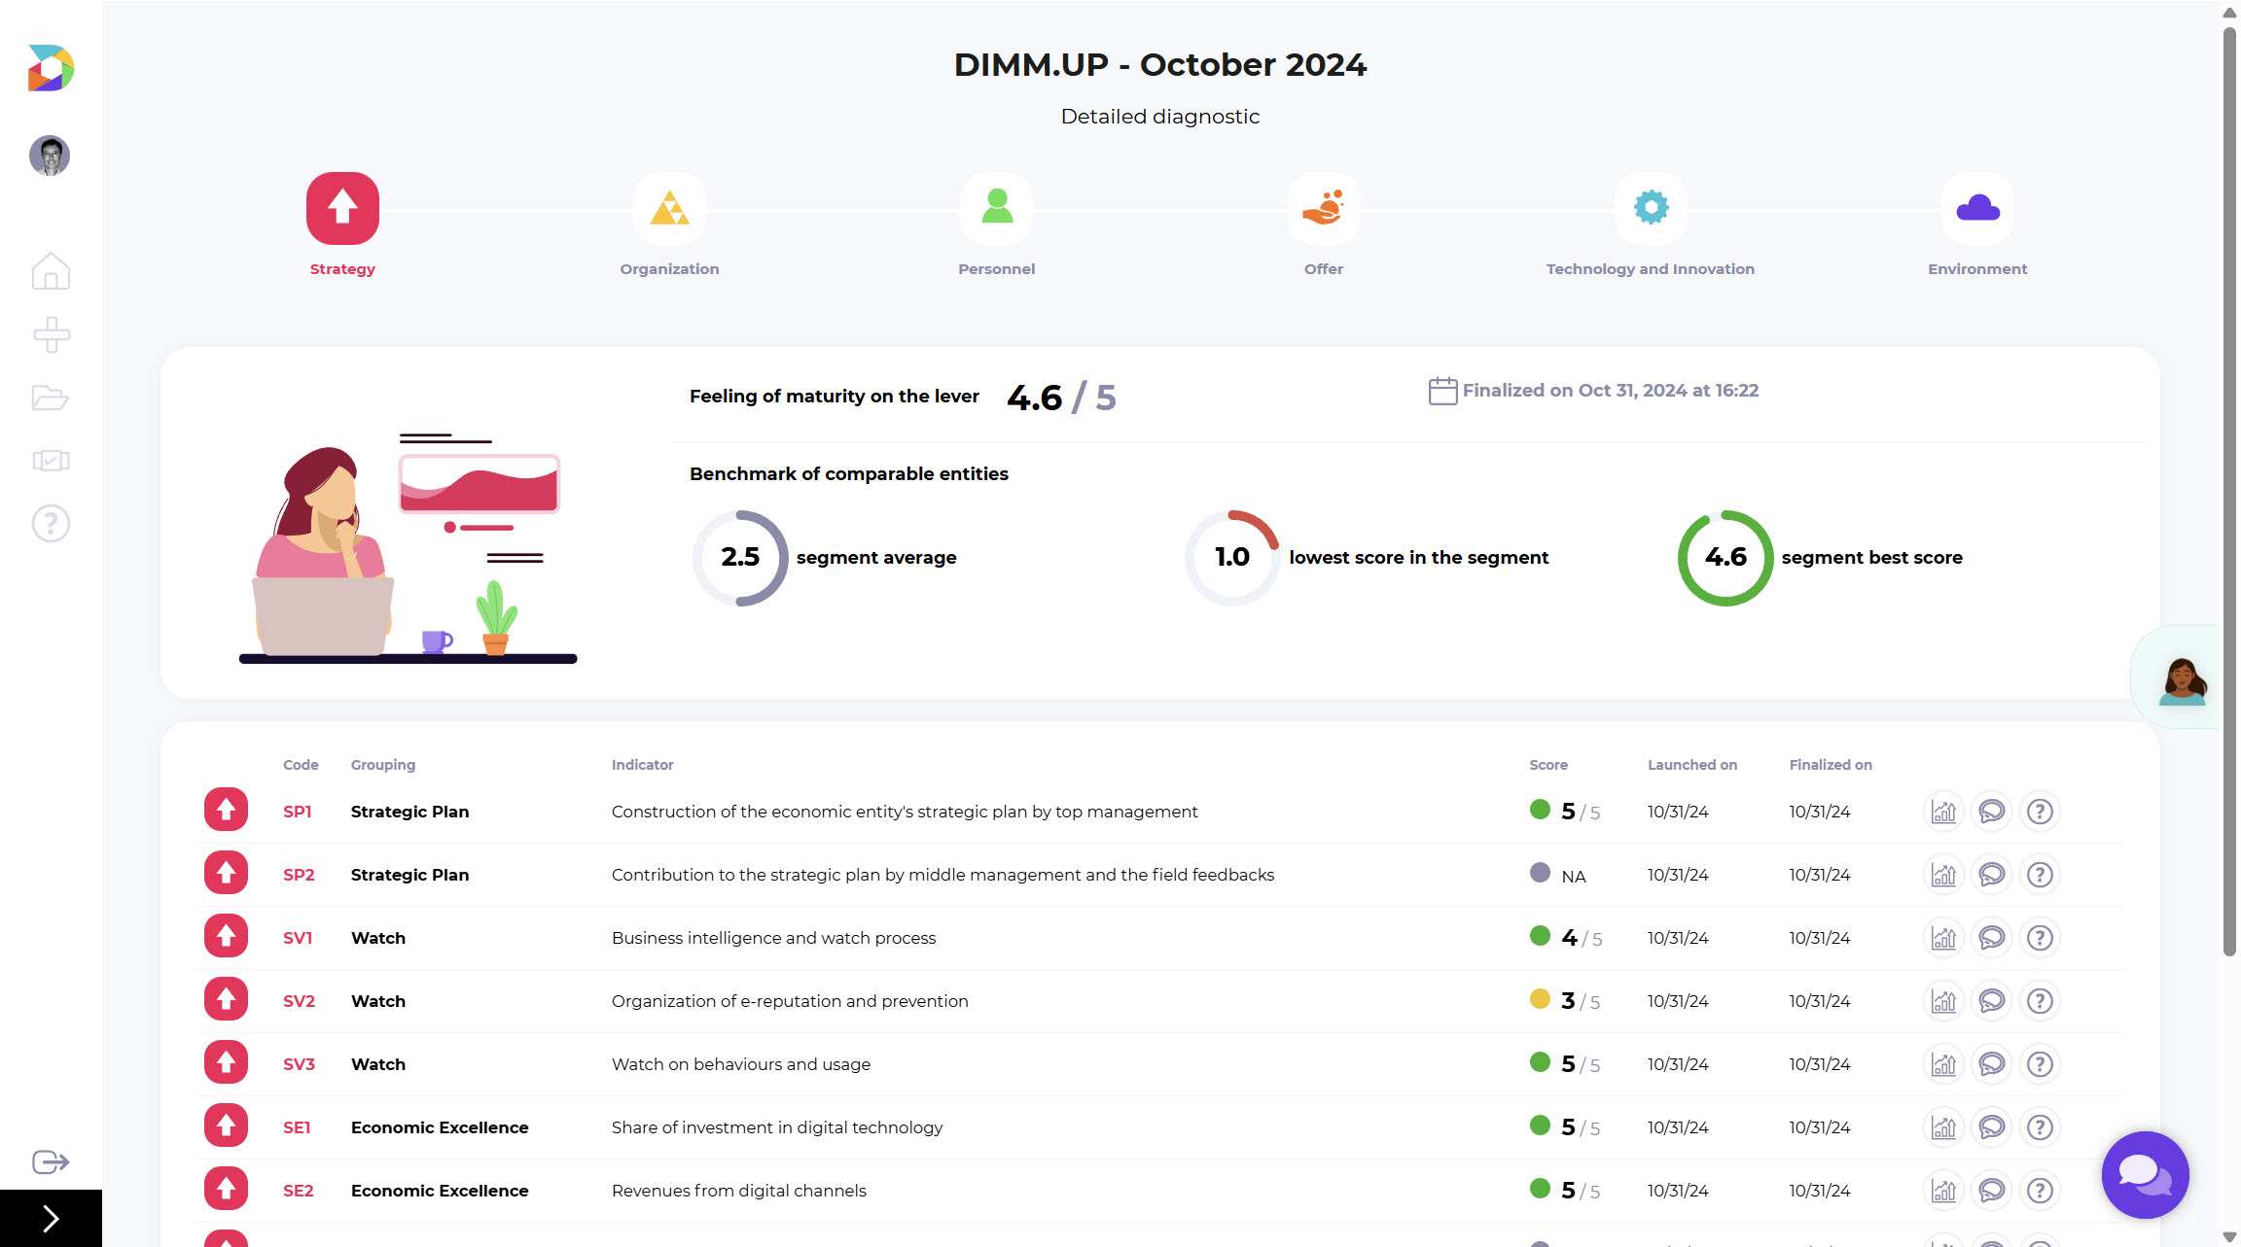Image resolution: width=2241 pixels, height=1247 pixels.
Task: Click the Grouping column header
Action: click(383, 765)
